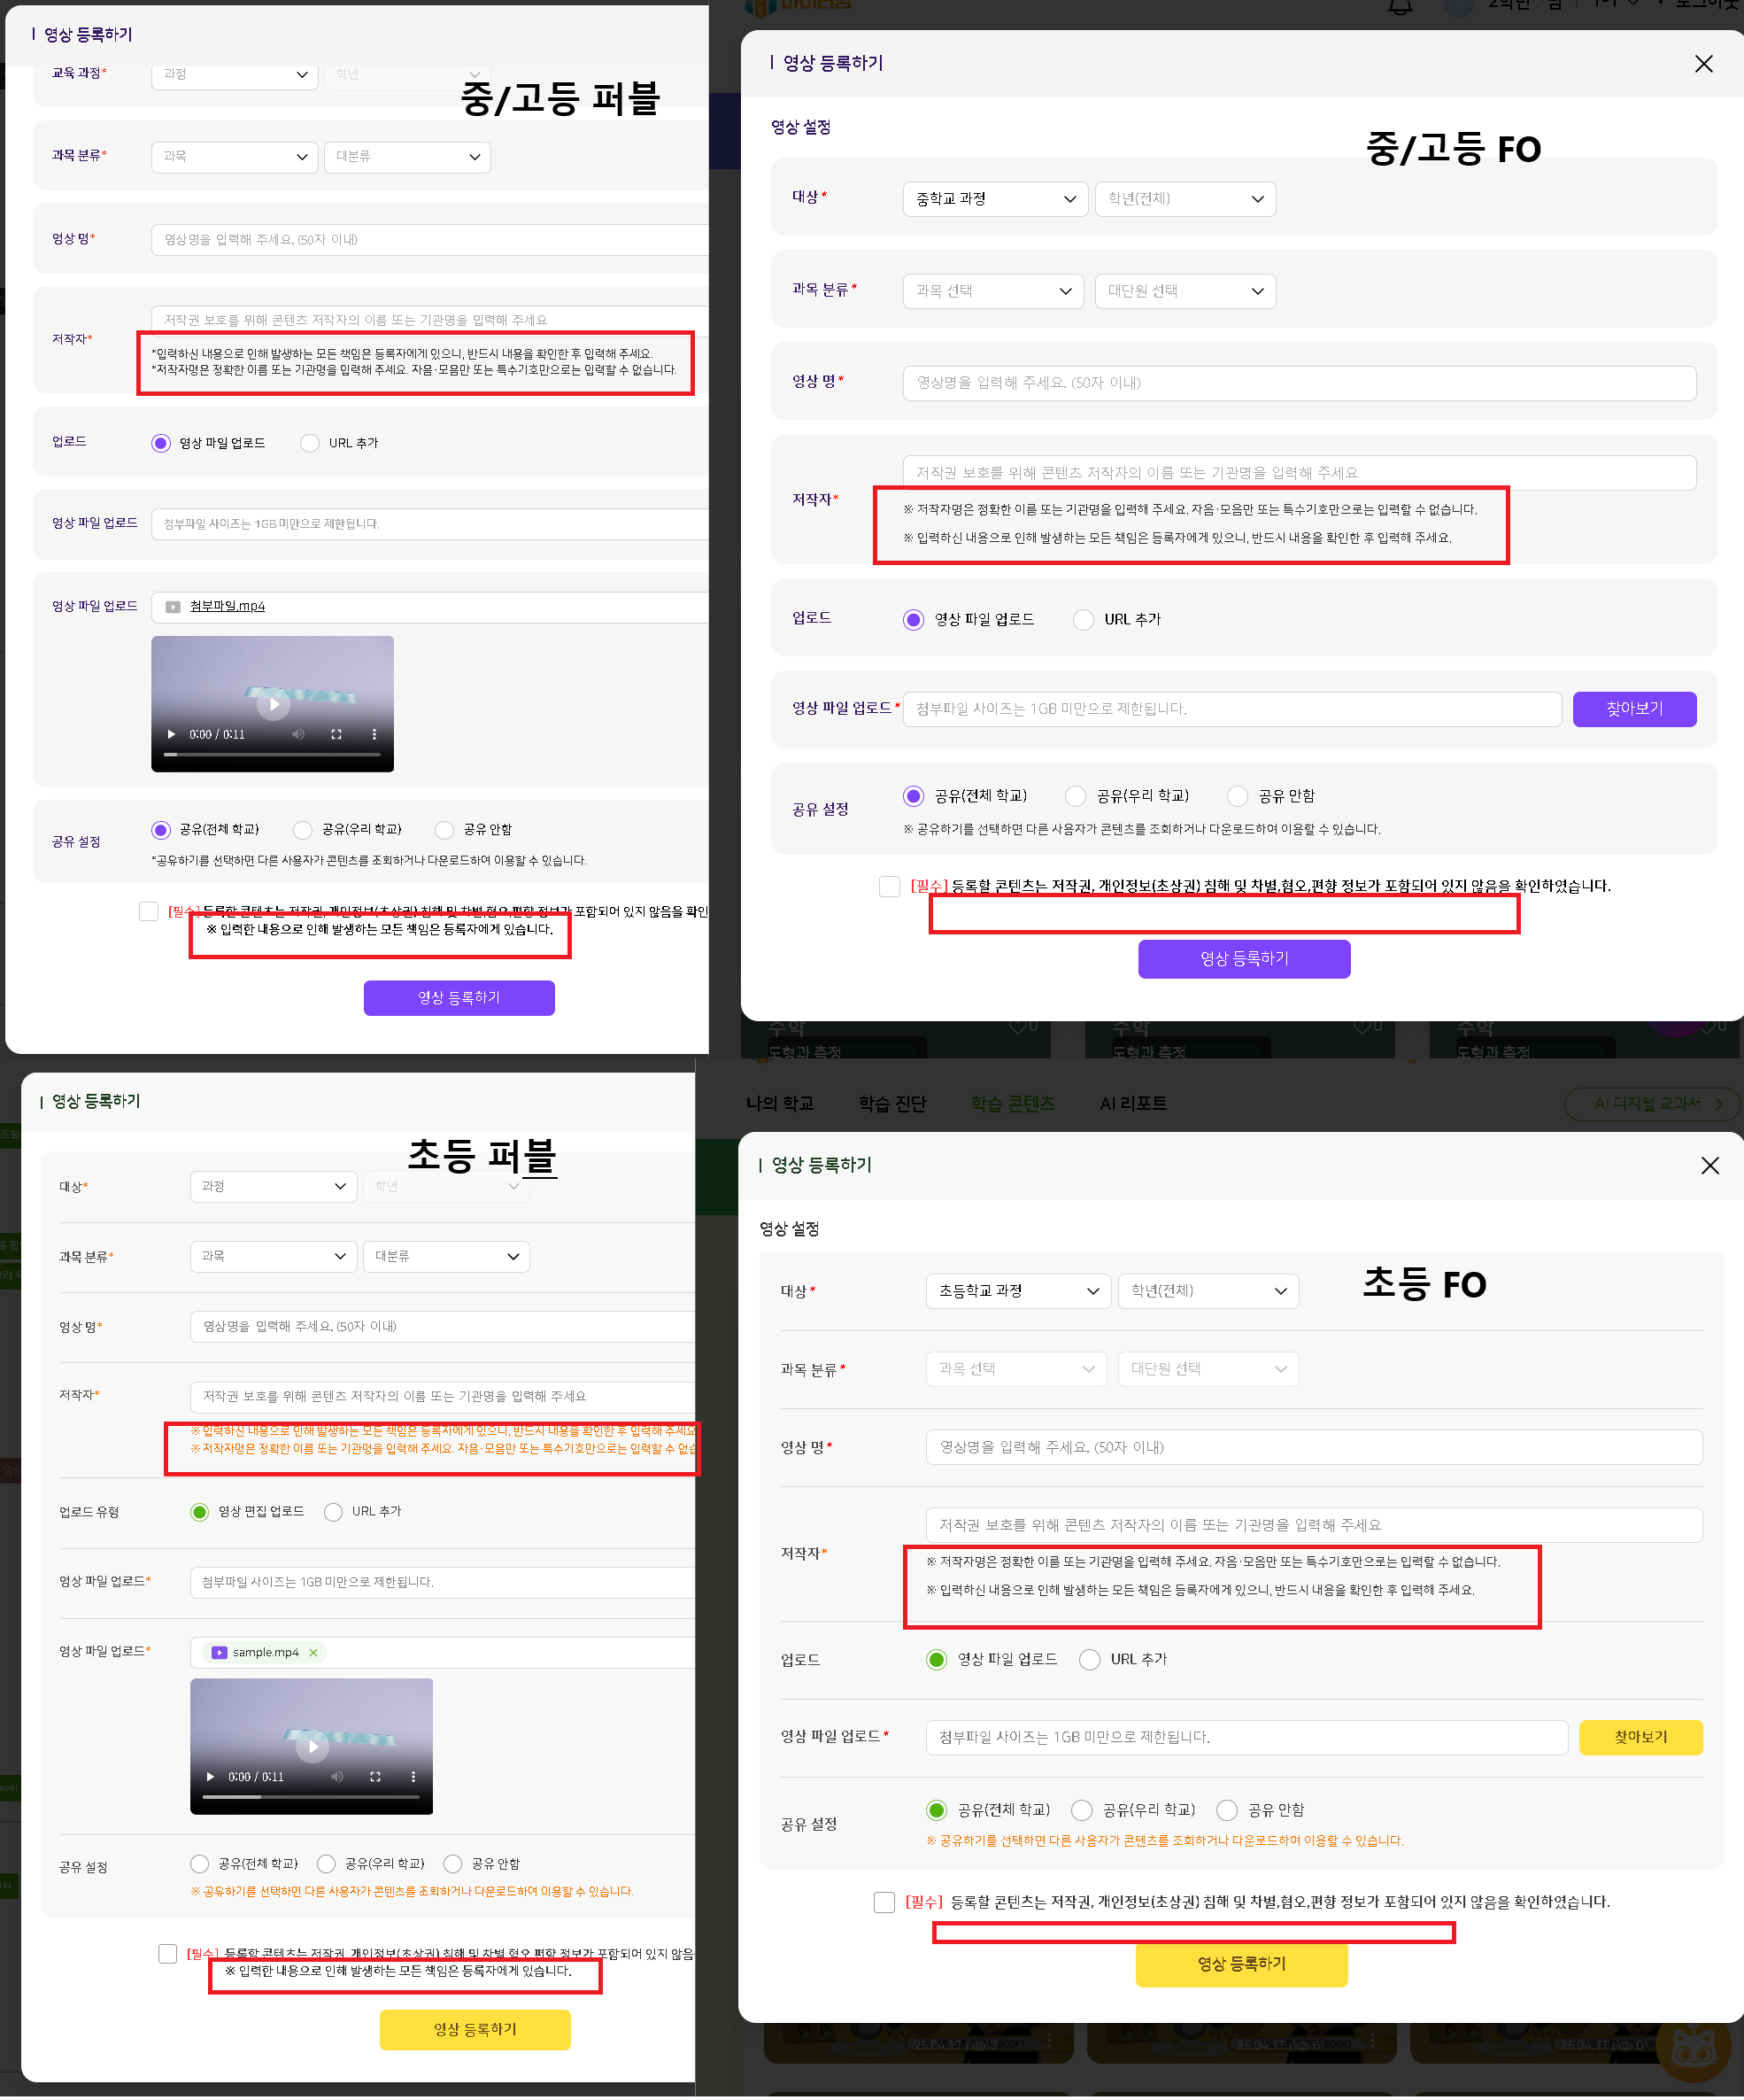Image resolution: width=1744 pixels, height=2100 pixels.
Task: Expand the 초등학교 과정 dropdown
Action: (1017, 1291)
